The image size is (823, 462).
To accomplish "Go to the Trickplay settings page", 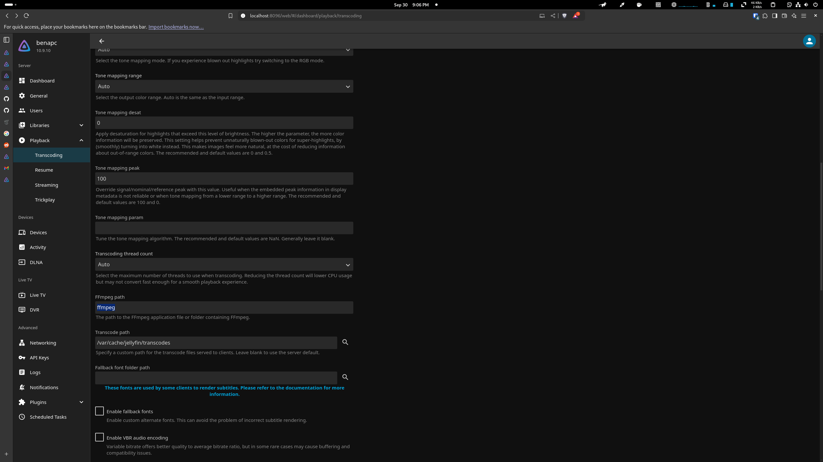I will click(x=45, y=200).
